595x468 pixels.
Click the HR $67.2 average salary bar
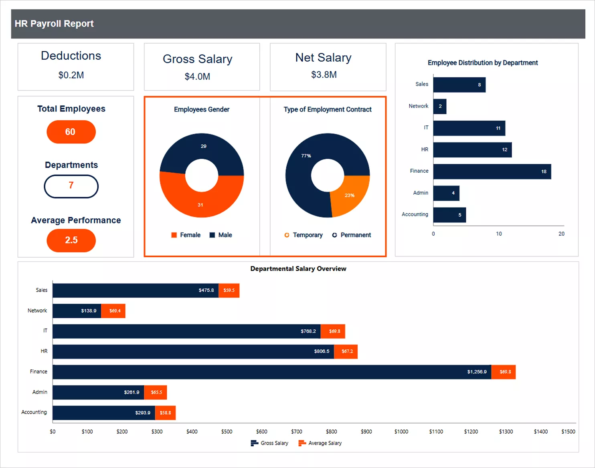coord(346,352)
